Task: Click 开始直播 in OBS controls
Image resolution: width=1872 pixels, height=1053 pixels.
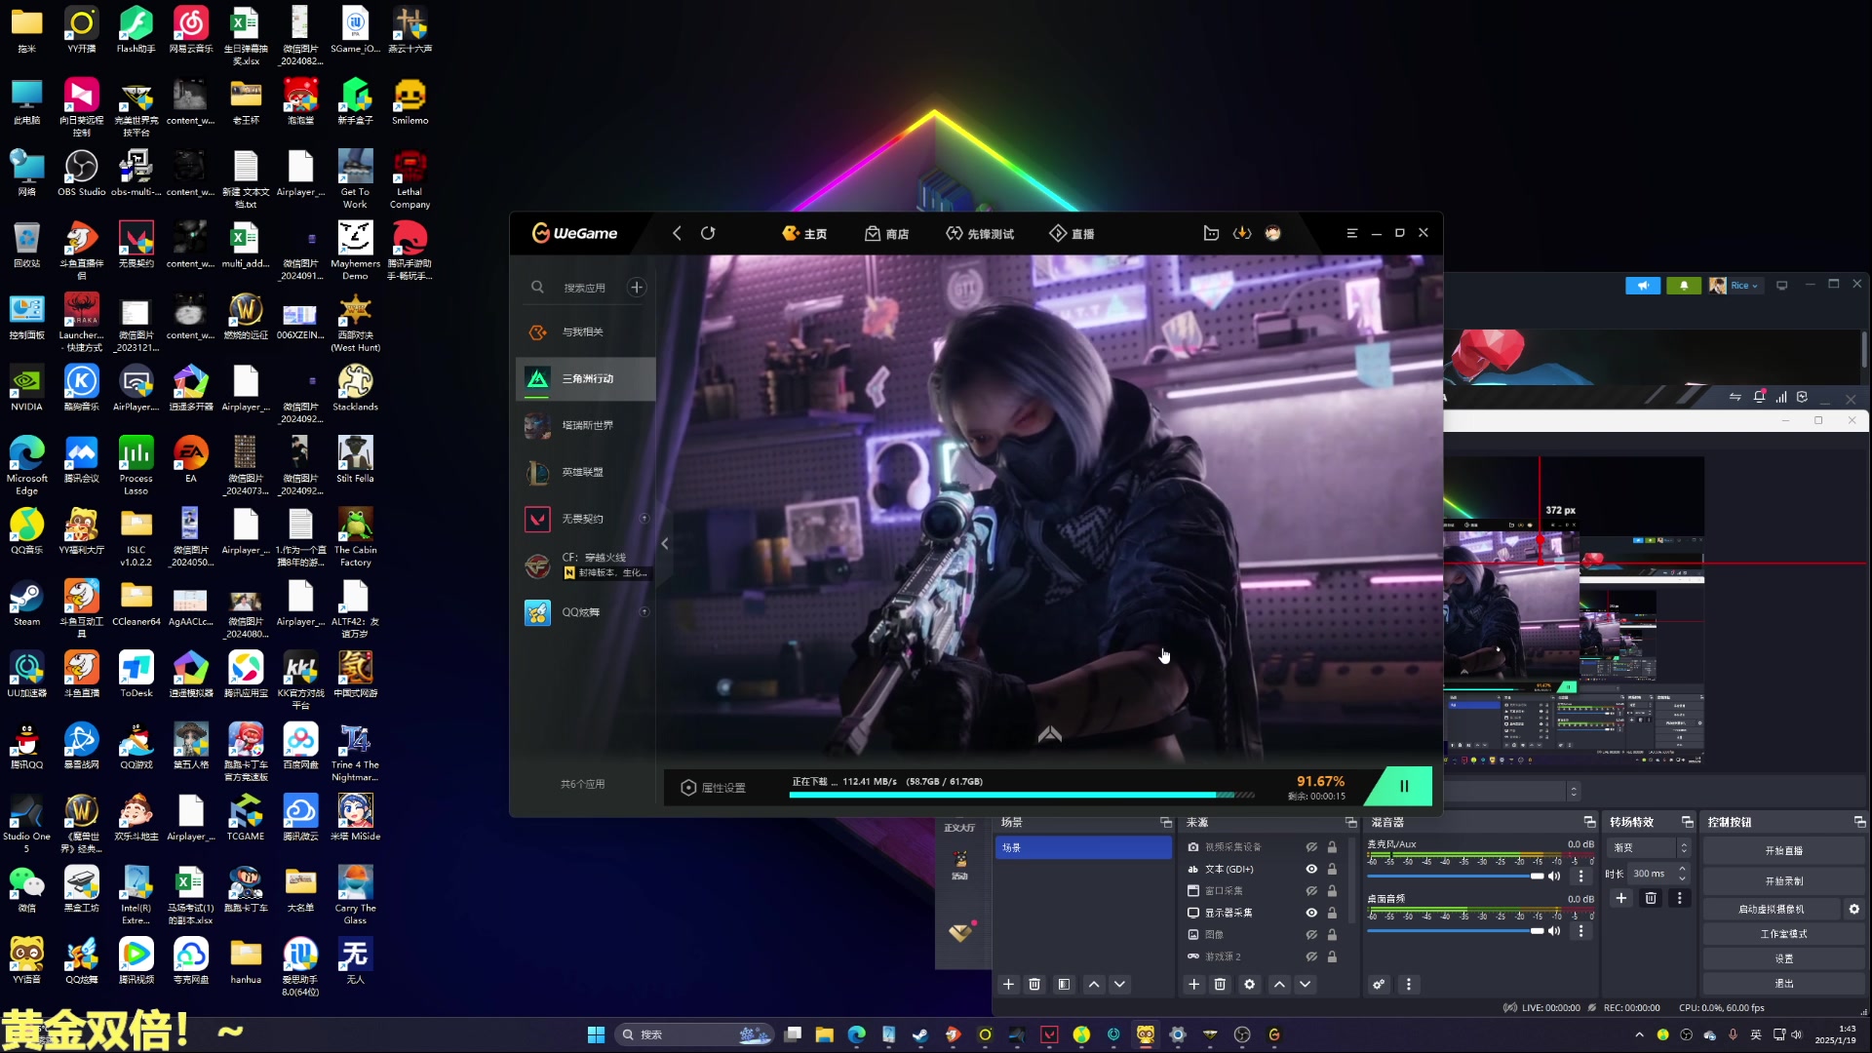Action: [x=1784, y=851]
